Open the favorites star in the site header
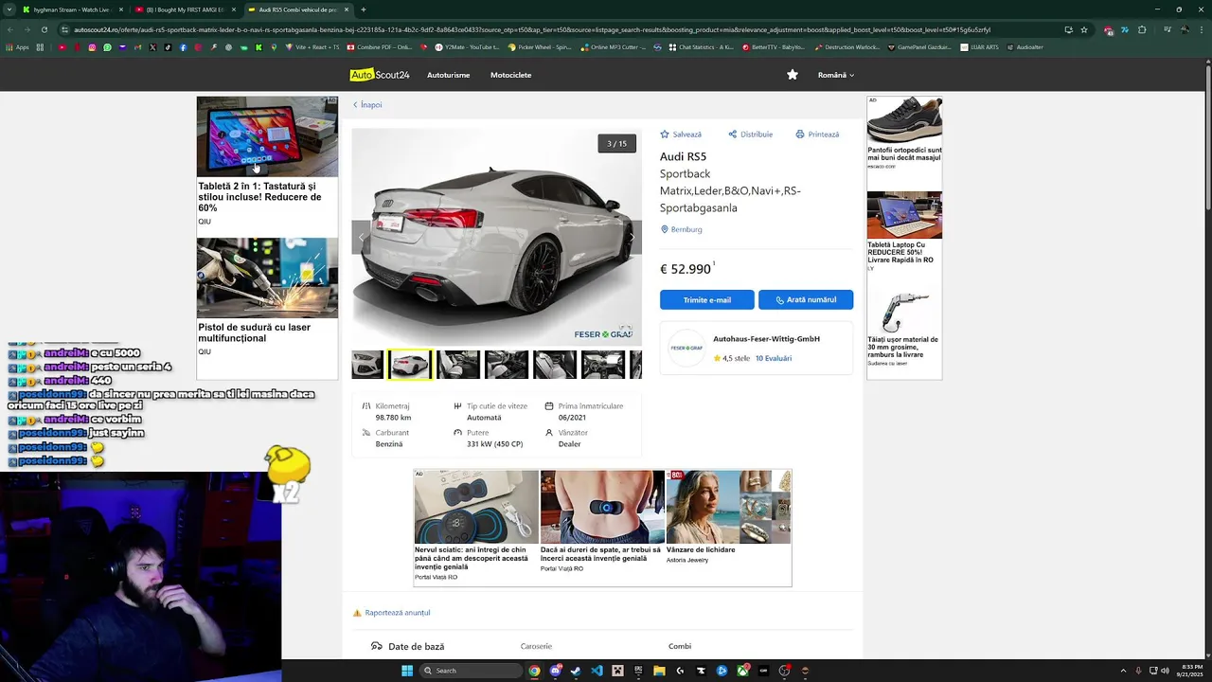 tap(793, 75)
